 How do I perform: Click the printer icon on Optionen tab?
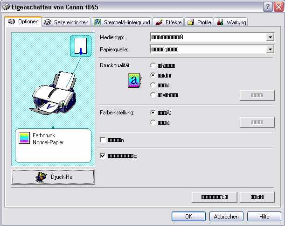pos(12,21)
